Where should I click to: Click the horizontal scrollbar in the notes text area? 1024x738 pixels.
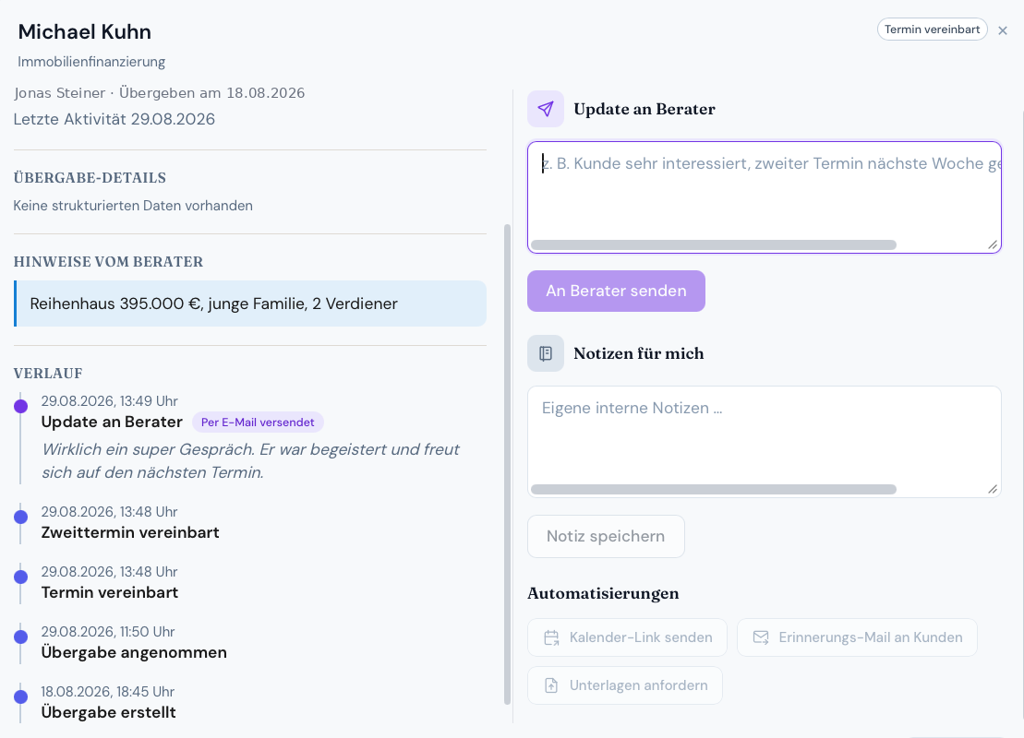point(713,490)
